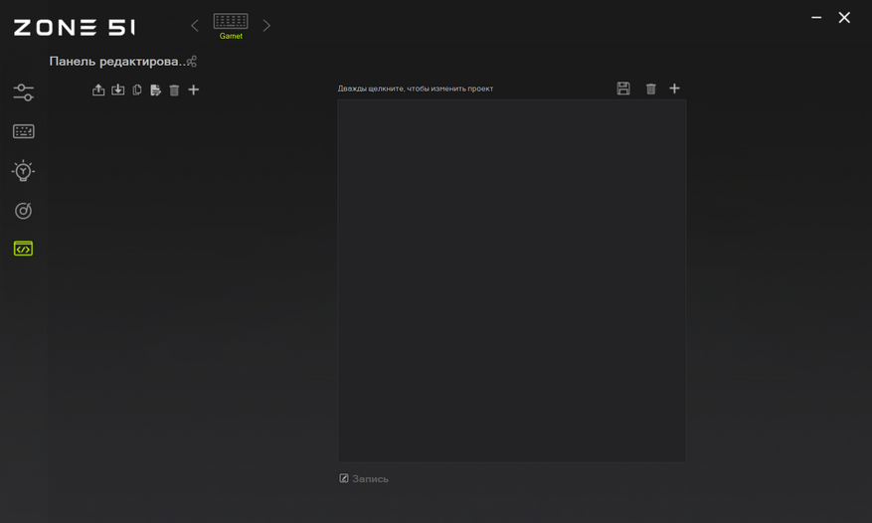Click the import download arrow icon
This screenshot has width=872, height=523.
click(118, 89)
